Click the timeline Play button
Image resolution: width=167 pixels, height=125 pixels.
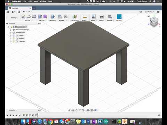tap(13, 115)
